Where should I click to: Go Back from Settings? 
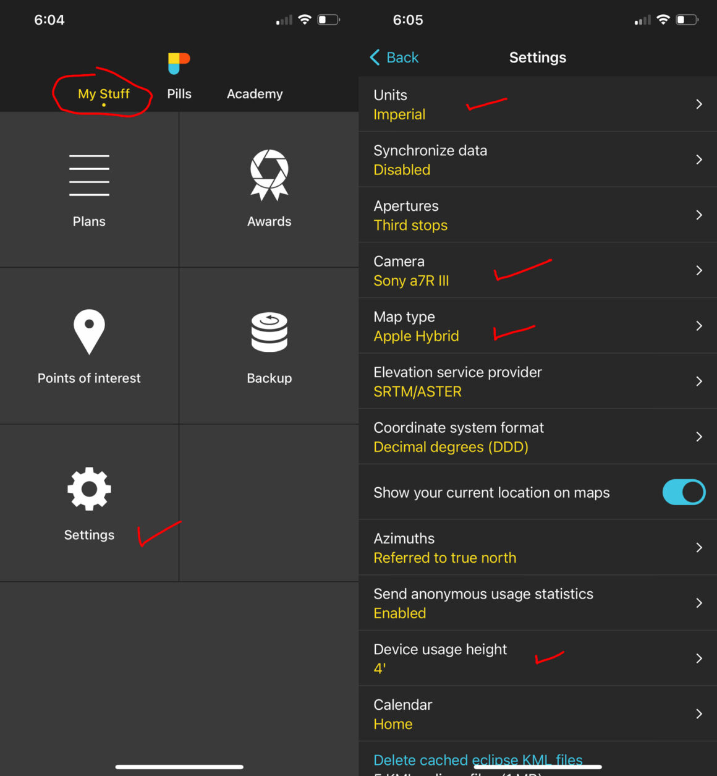(x=394, y=58)
